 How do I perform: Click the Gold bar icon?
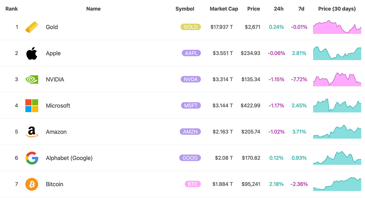tap(32, 27)
